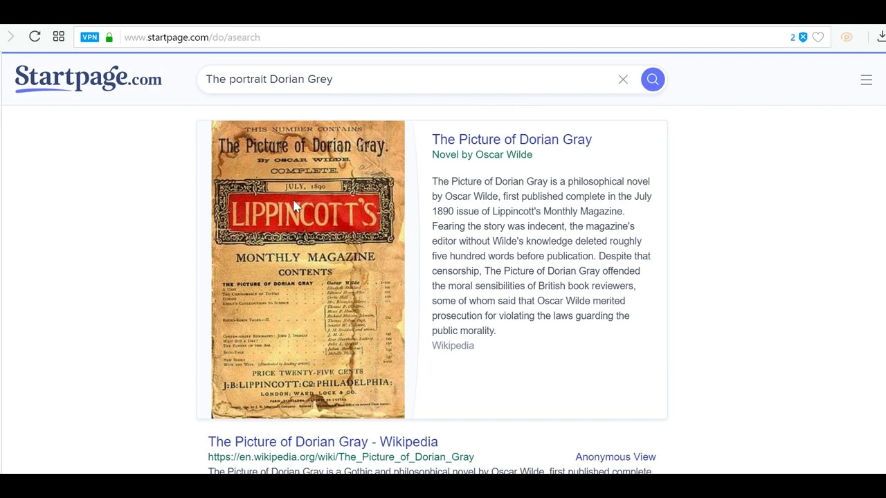Screen dimensions: 886x498
Task: Go forward with the navigation arrow
Action: tap(10, 37)
